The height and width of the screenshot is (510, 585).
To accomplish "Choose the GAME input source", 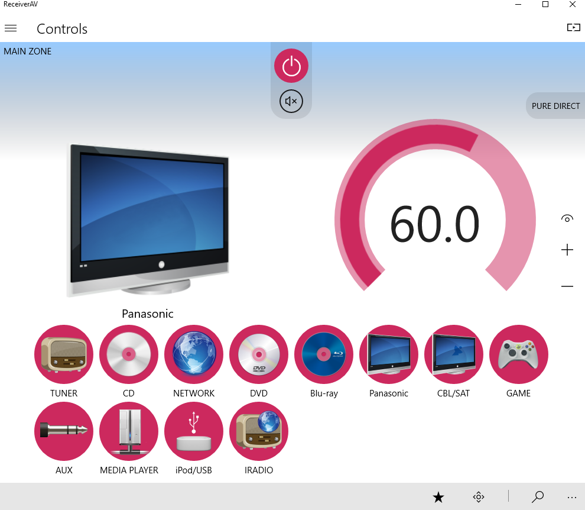I will pos(519,354).
